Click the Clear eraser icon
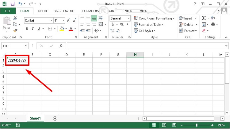The height and width of the screenshot is (129, 230). click(x=204, y=31)
